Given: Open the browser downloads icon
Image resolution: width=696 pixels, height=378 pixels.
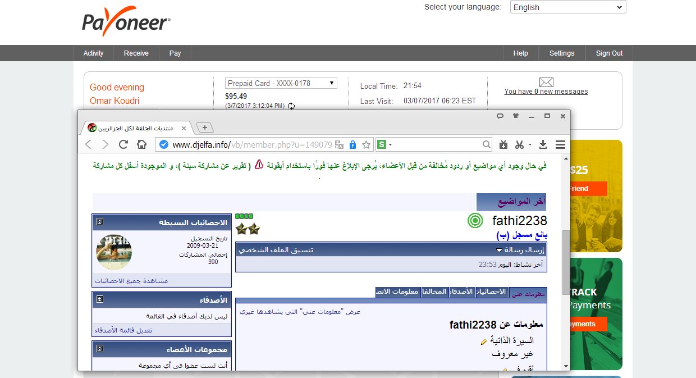Looking at the screenshot, I should tap(543, 144).
